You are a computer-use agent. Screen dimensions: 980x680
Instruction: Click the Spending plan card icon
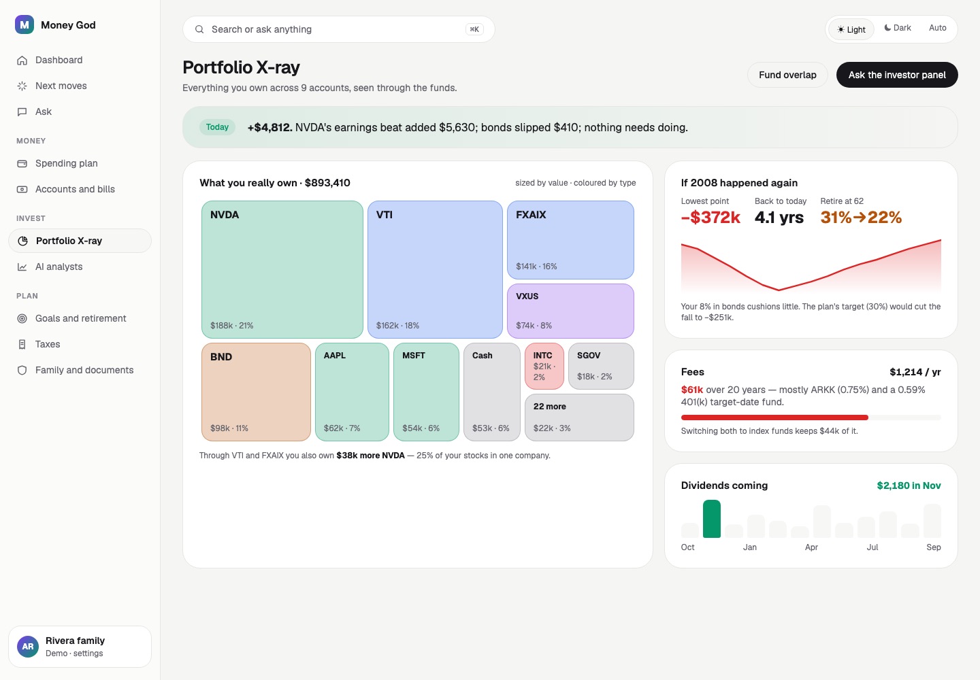[x=22, y=163]
